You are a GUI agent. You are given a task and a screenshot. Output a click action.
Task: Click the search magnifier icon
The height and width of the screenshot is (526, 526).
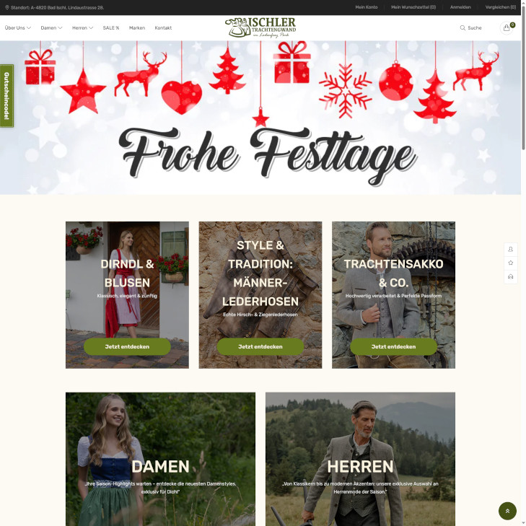(x=463, y=28)
